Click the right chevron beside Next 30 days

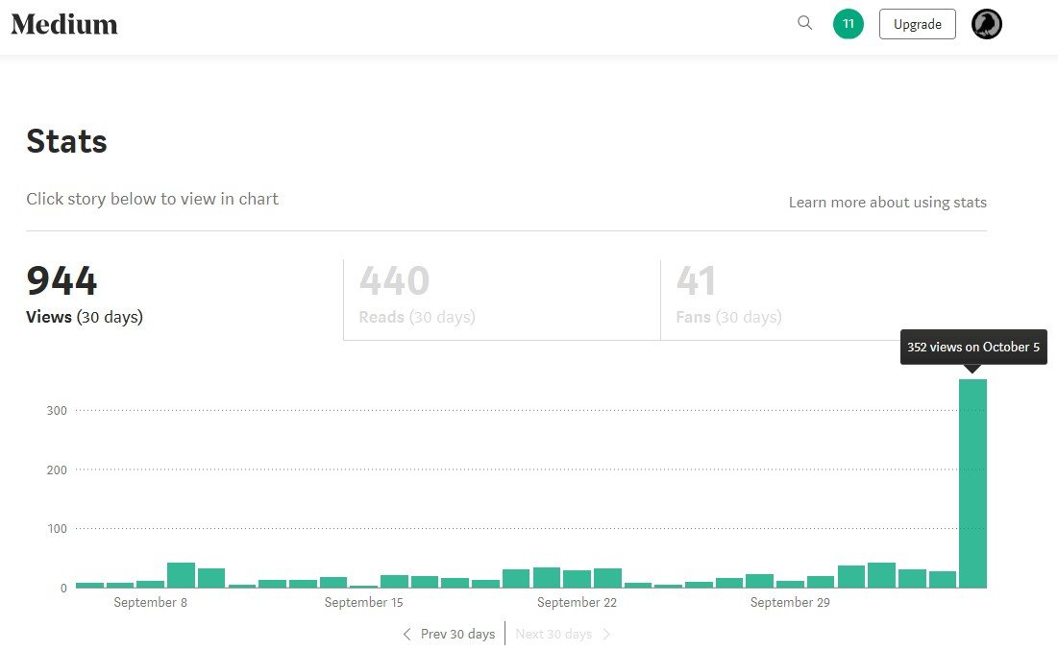point(606,634)
